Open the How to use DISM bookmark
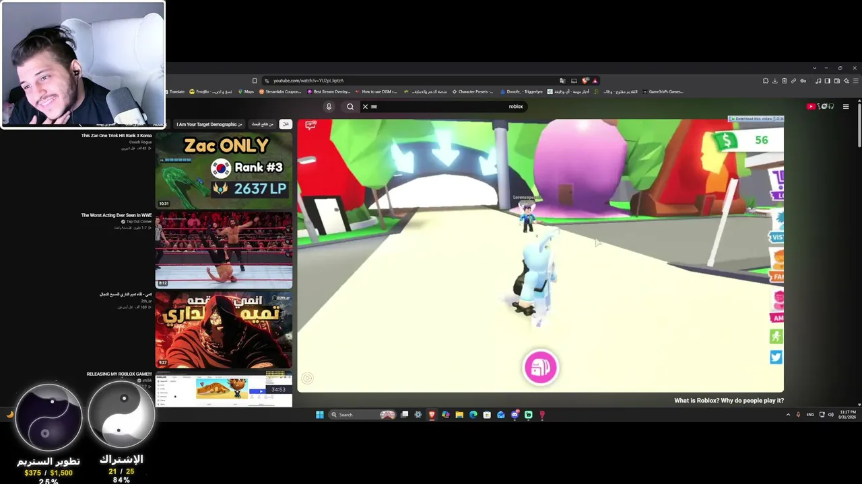This screenshot has width=862, height=484. tap(376, 91)
